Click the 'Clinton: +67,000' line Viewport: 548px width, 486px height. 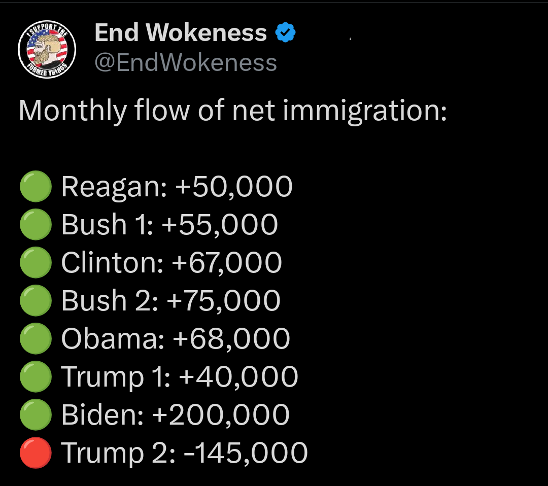point(172,263)
